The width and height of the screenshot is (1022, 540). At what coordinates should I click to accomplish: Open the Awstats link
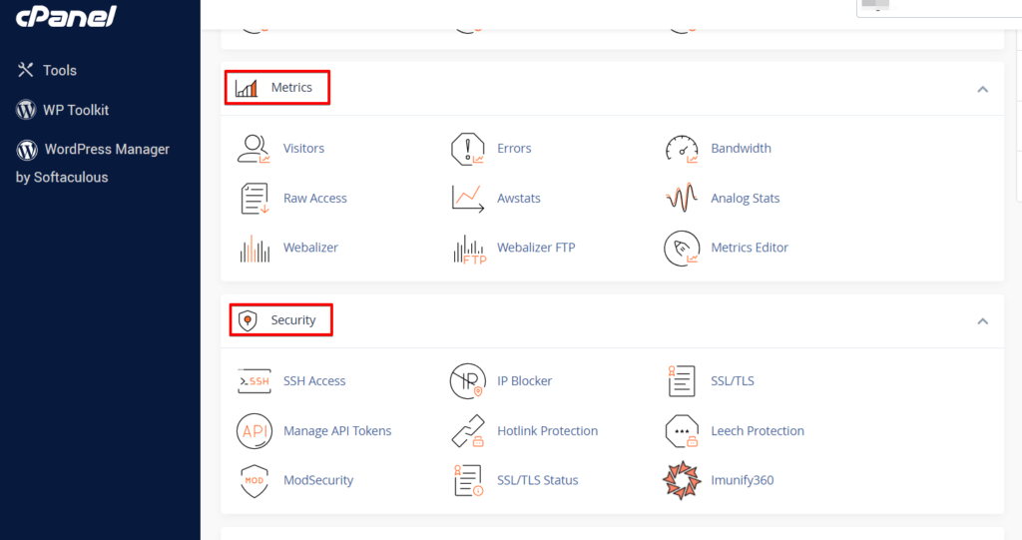519,199
